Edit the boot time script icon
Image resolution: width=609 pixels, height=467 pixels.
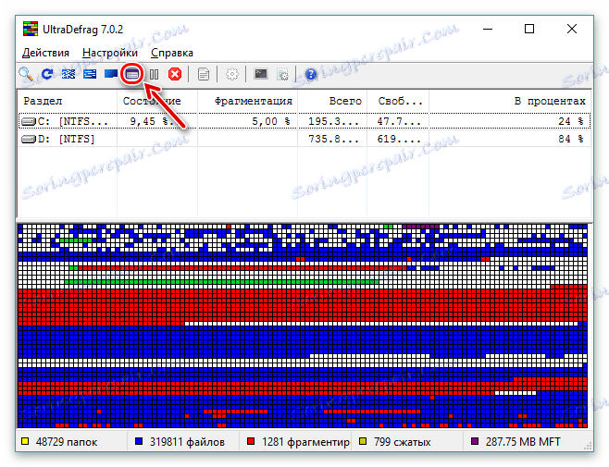tap(282, 74)
